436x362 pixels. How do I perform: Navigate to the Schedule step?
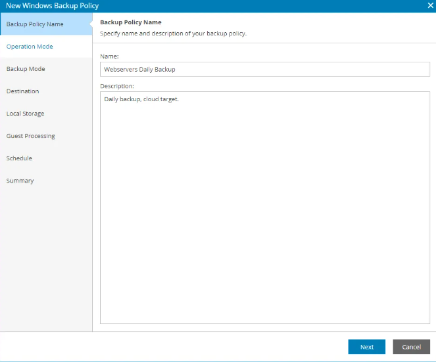(19, 158)
